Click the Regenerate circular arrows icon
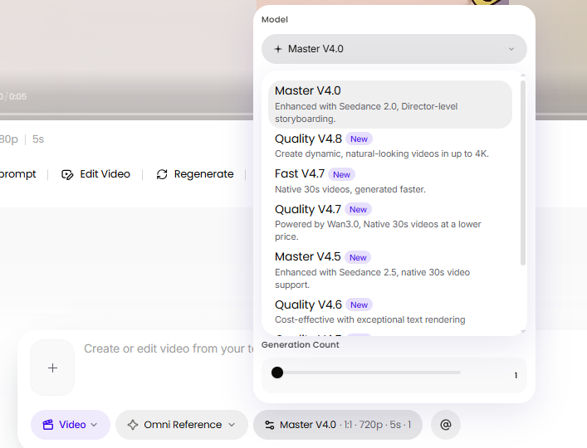The width and height of the screenshot is (587, 448). click(x=162, y=174)
